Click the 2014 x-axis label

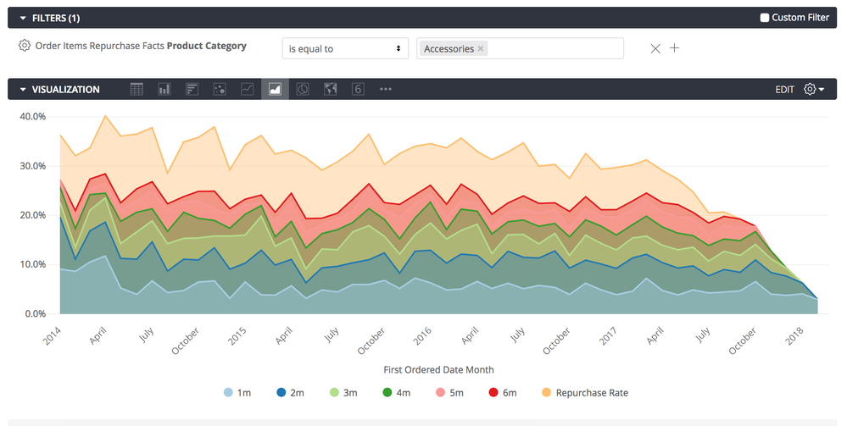(x=52, y=336)
